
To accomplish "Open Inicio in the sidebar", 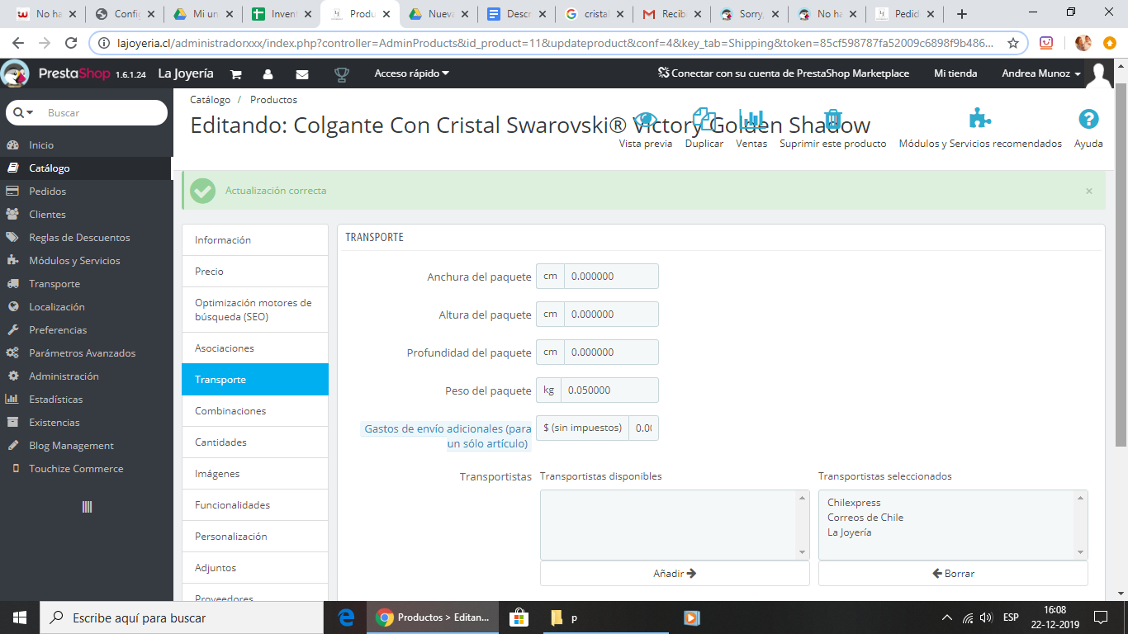I will pyautogui.click(x=86, y=145).
